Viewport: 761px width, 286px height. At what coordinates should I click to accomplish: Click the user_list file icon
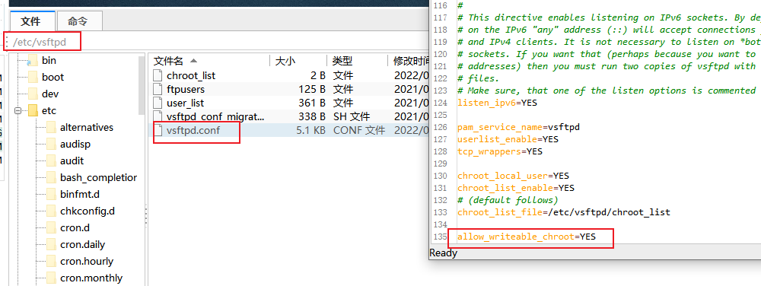[x=158, y=103]
